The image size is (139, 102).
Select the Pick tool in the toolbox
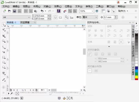(x=4, y=25)
